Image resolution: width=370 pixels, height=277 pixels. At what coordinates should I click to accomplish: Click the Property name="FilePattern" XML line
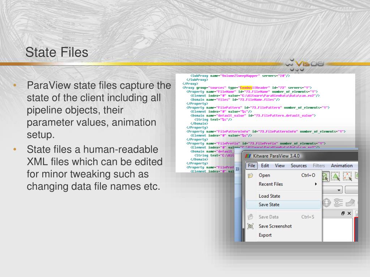pos(258,107)
